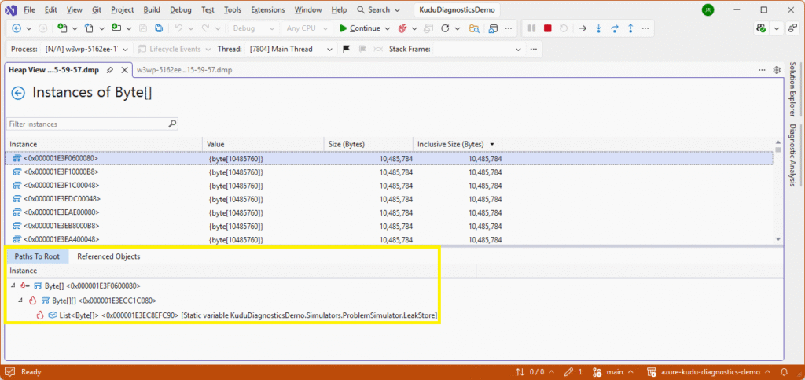The image size is (805, 380).
Task: Close the Heap View tab
Action: tap(124, 70)
